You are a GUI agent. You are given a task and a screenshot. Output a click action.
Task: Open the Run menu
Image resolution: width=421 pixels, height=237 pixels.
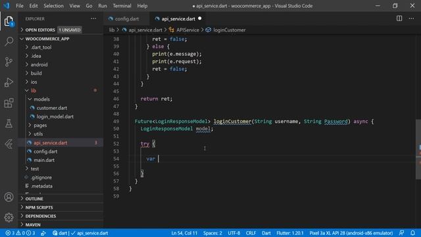[103, 6]
